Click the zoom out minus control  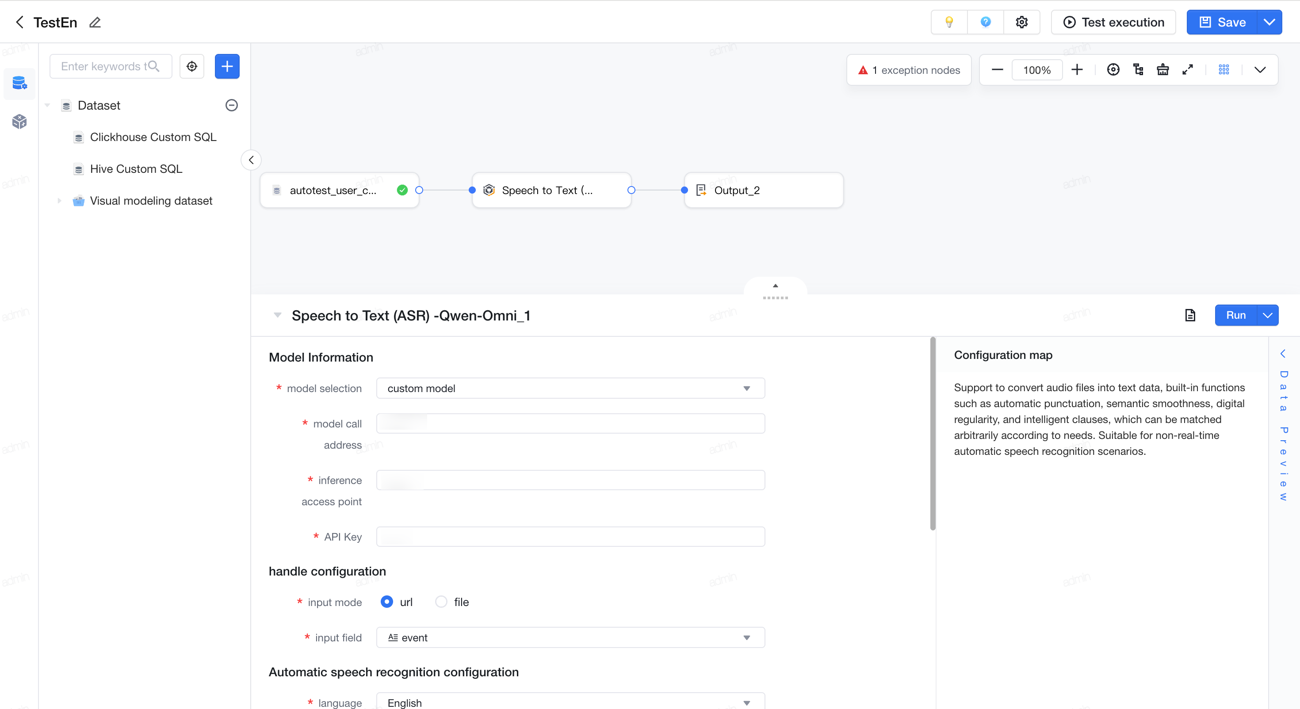click(997, 70)
